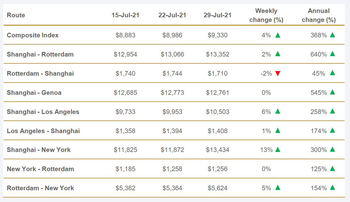350x202 pixels.
Task: Click the Shanghai - New York route label
Action: [x=39, y=150]
